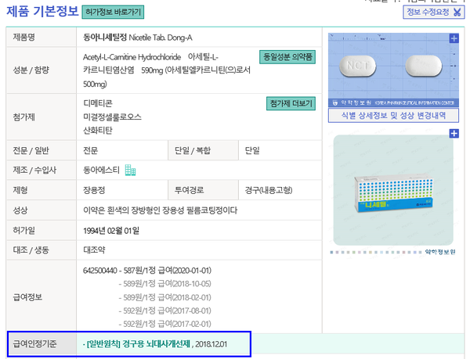This screenshot has height=359, width=470.
Task: Enlarge package image with plus icon
Action: pos(454,134)
